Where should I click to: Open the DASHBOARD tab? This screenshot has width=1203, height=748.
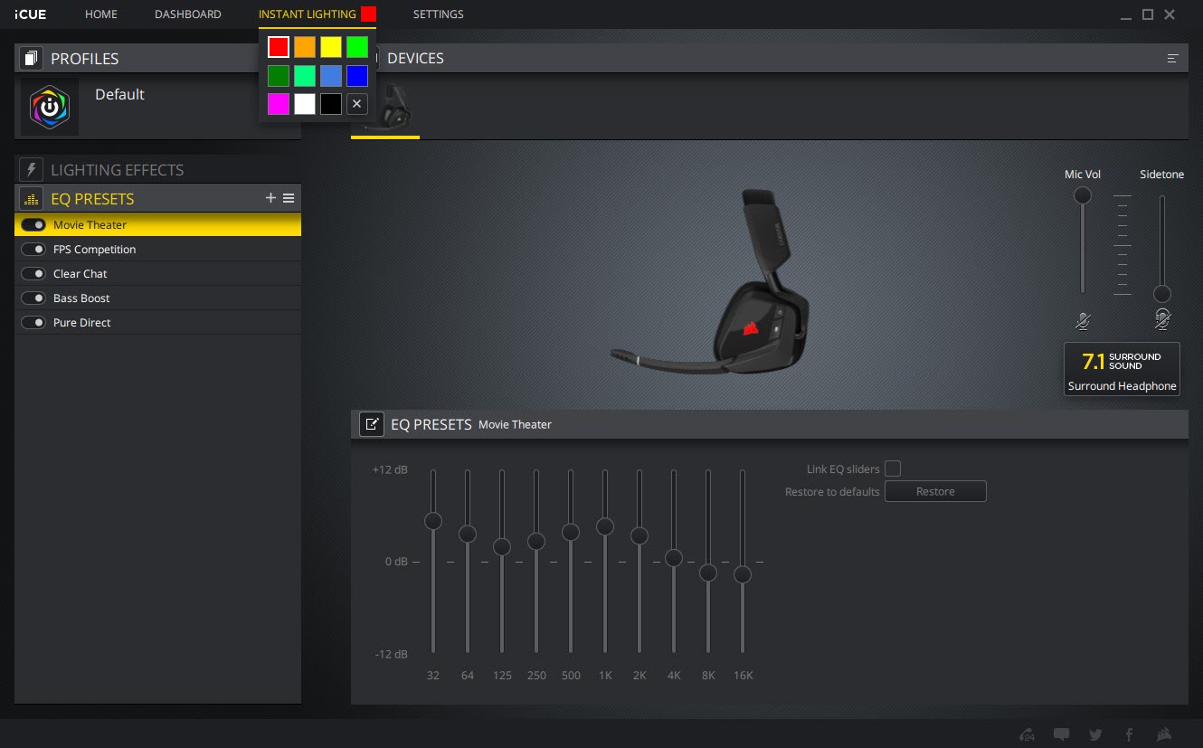point(188,14)
